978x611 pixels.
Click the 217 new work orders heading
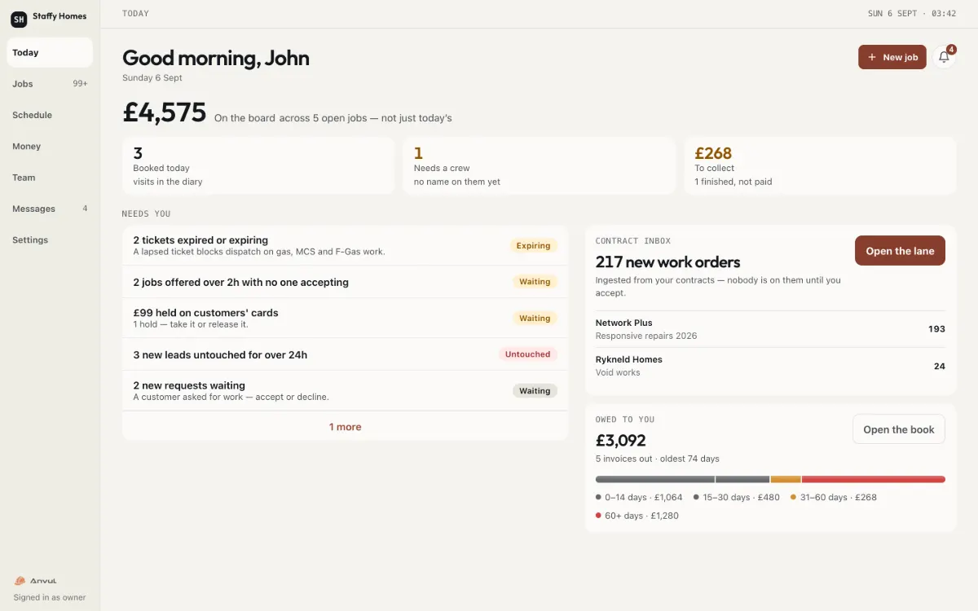pyautogui.click(x=667, y=262)
